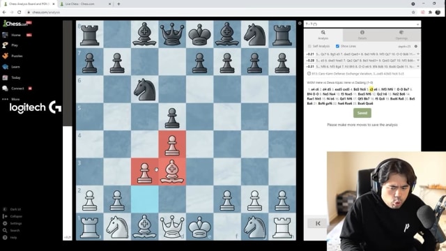This screenshot has width=446, height=251.
Task: Click the white queen on d1
Action: (x=172, y=227)
